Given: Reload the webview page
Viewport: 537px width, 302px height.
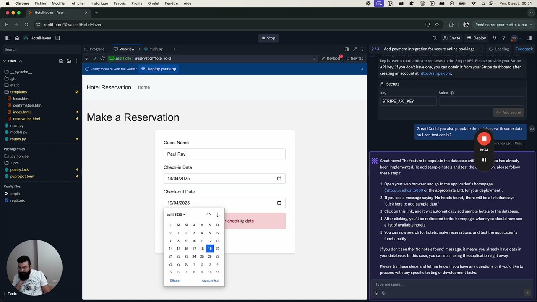Looking at the screenshot, I should (x=102, y=58).
